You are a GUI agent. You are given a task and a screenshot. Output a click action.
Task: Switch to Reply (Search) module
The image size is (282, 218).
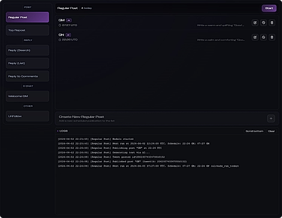27,50
